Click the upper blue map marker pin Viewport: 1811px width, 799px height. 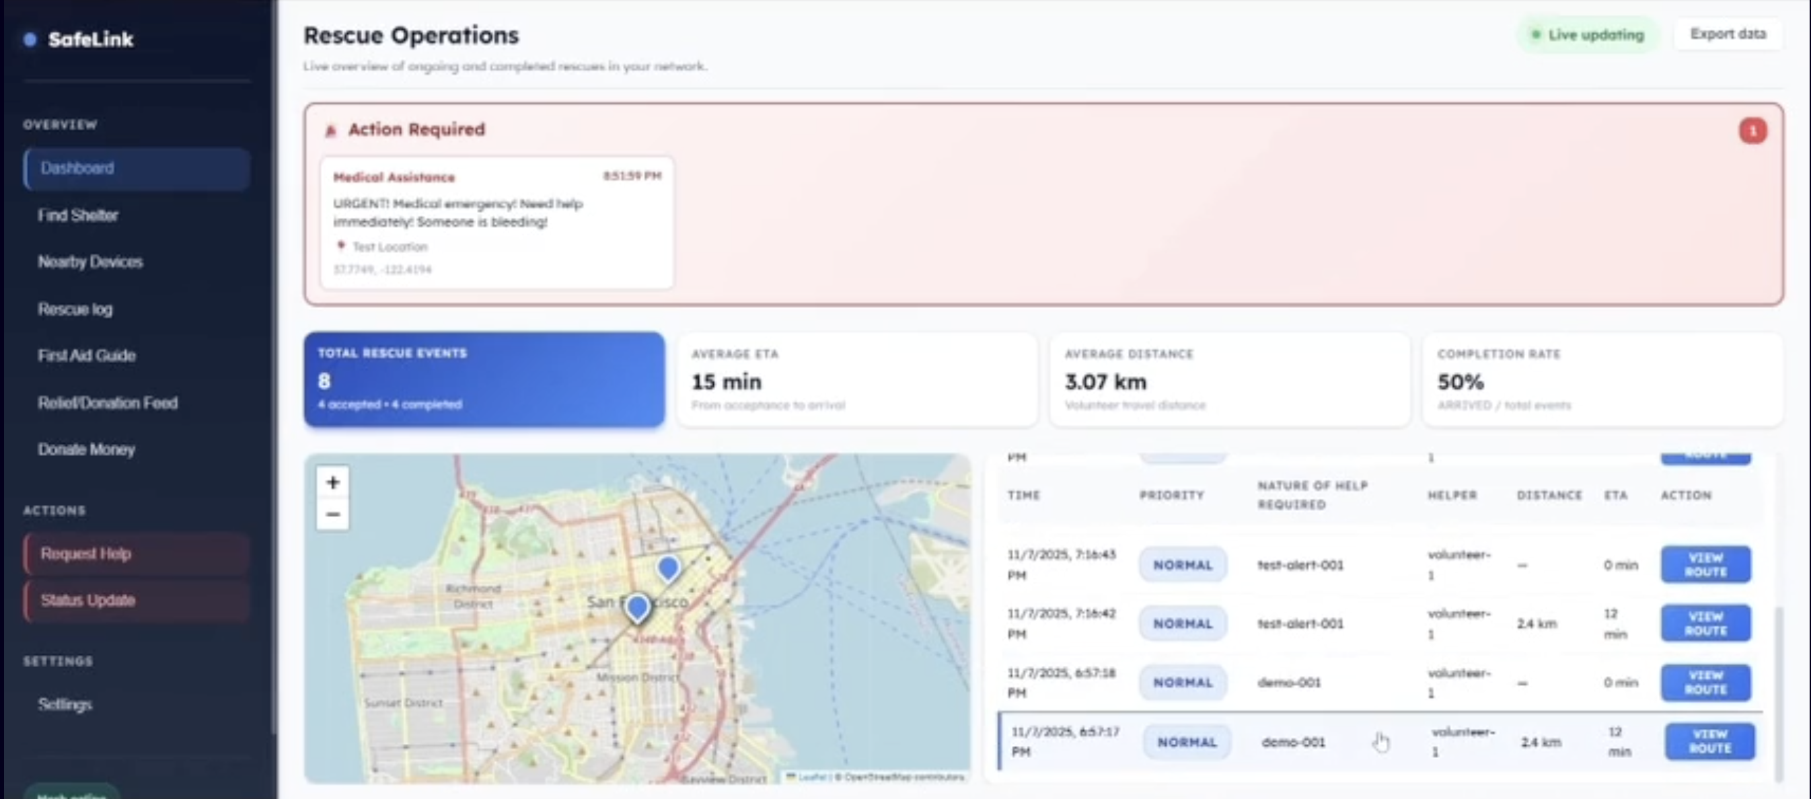pos(668,567)
